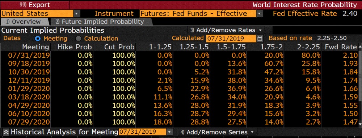362x138 pixels.
Task: Select the Meeting dates radio button
Action: (x=38, y=38)
